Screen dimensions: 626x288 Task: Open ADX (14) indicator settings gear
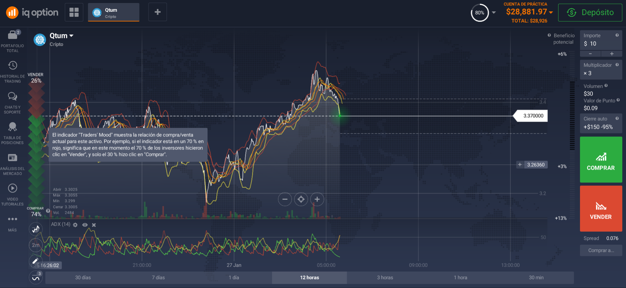tap(75, 225)
